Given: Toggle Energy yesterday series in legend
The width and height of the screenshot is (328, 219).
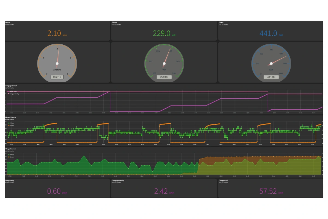Looking at the screenshot, I should click(x=14, y=94).
